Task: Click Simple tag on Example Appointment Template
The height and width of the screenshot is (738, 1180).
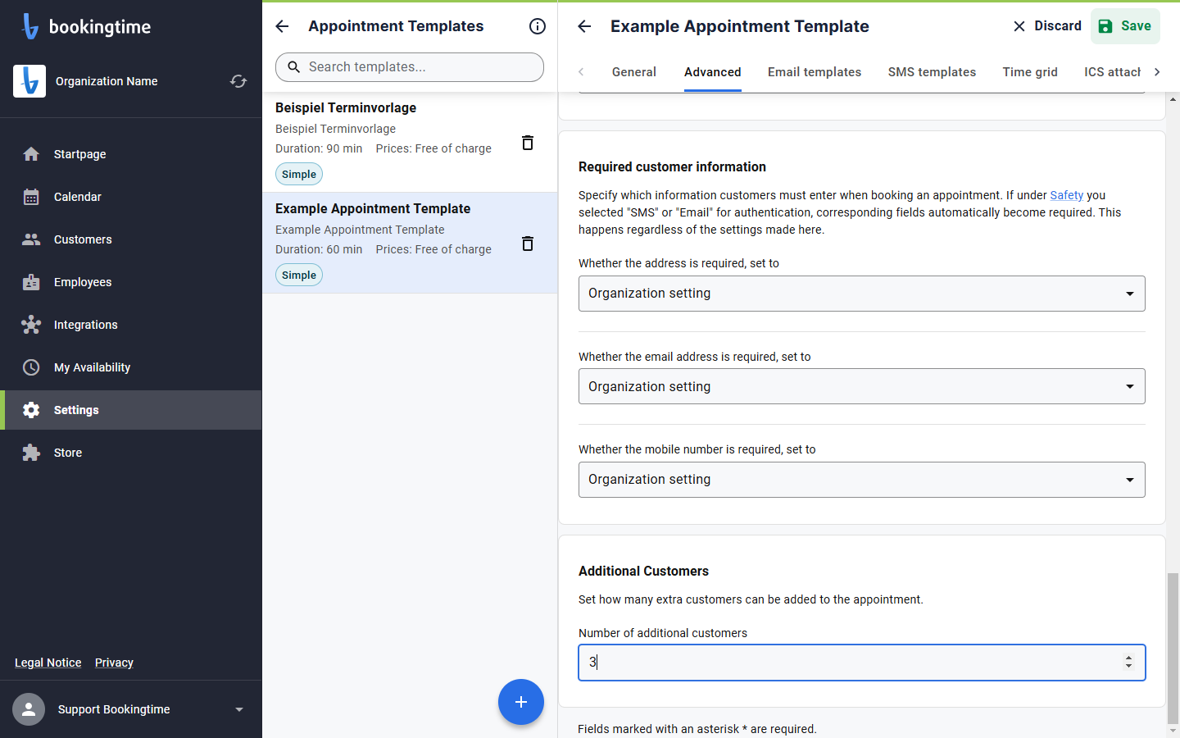Action: 299,276
